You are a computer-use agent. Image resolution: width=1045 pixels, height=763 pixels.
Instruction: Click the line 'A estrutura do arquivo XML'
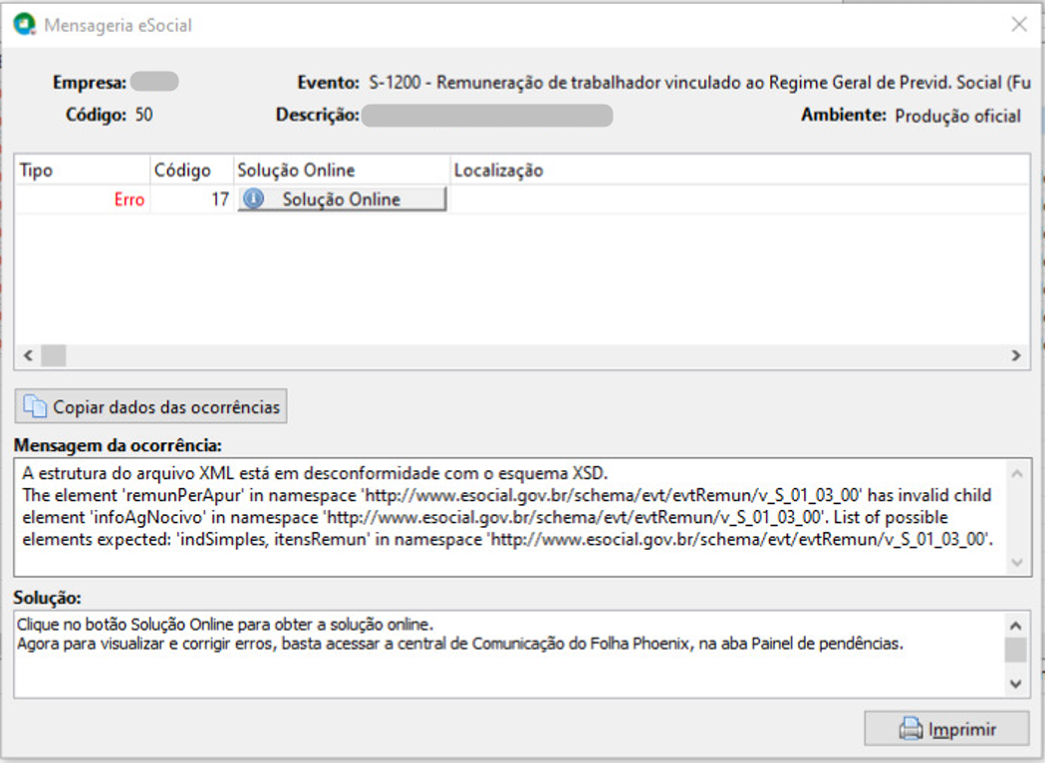coord(315,474)
